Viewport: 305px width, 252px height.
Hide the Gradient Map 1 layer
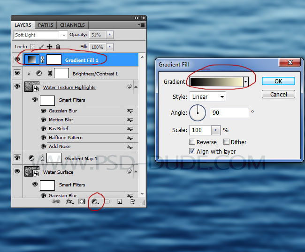coord(17,158)
